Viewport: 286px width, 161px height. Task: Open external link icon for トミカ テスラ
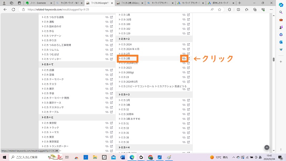111,84
